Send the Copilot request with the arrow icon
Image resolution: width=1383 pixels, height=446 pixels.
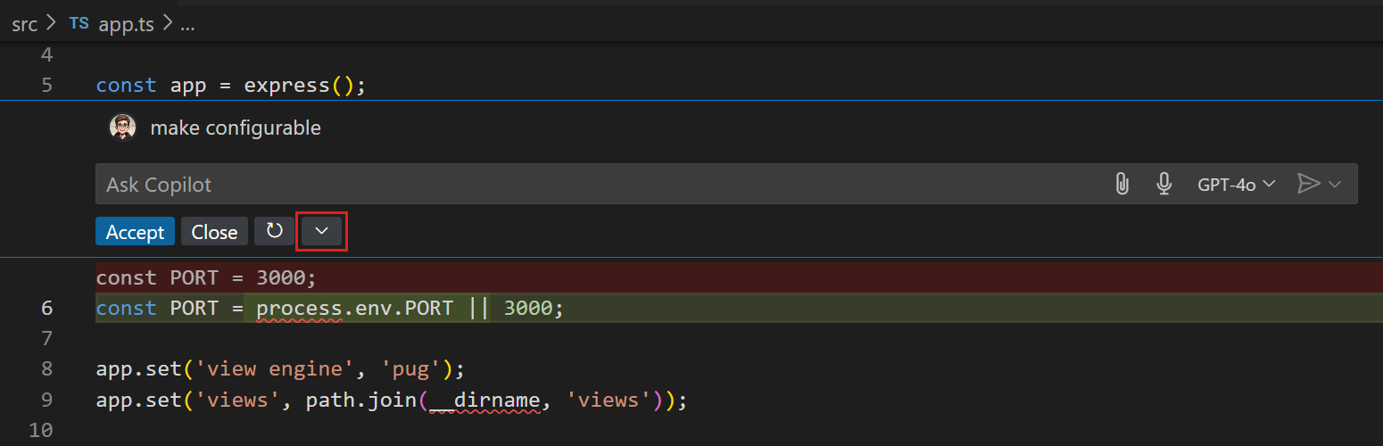(1307, 185)
